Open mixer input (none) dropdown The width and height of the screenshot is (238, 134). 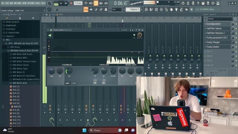point(220,19)
